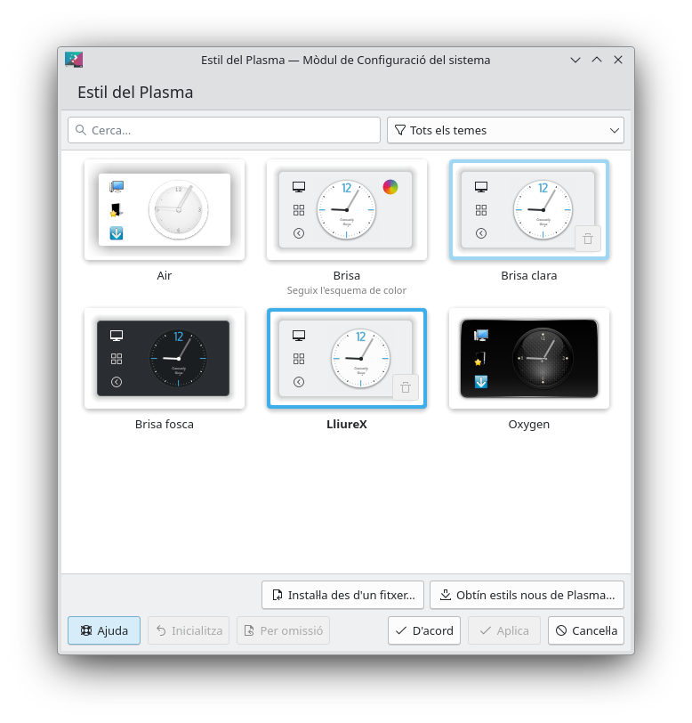The image size is (692, 723).
Task: Click the filter funnel icon beside Tots els temes
Action: [400, 130]
